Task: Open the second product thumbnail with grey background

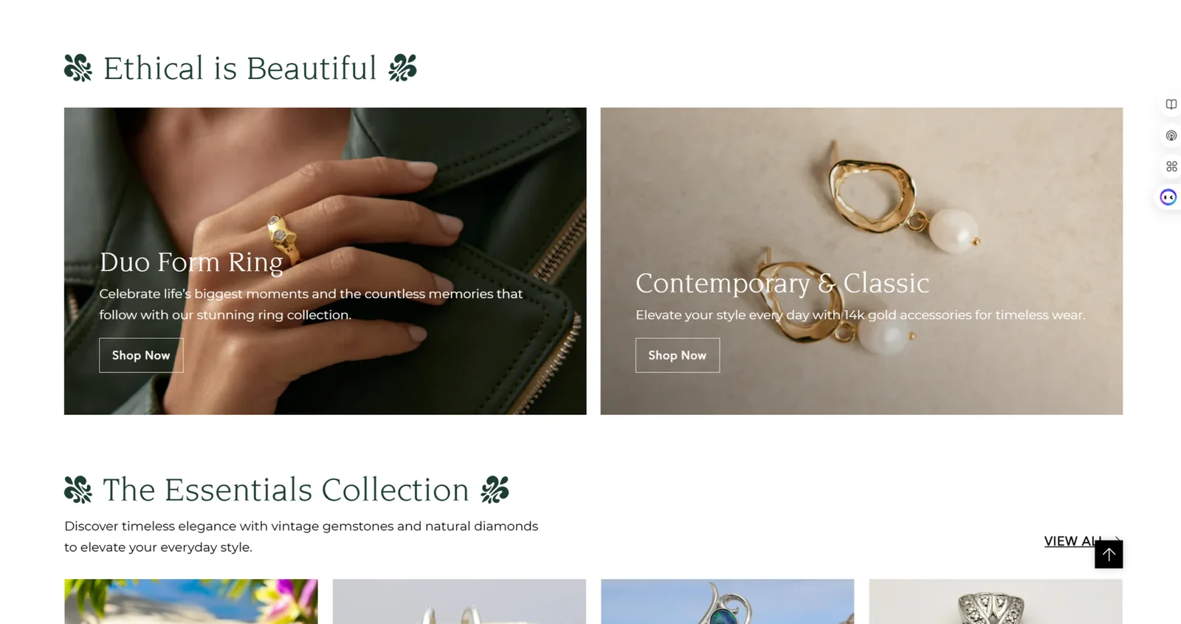Action: 459,601
